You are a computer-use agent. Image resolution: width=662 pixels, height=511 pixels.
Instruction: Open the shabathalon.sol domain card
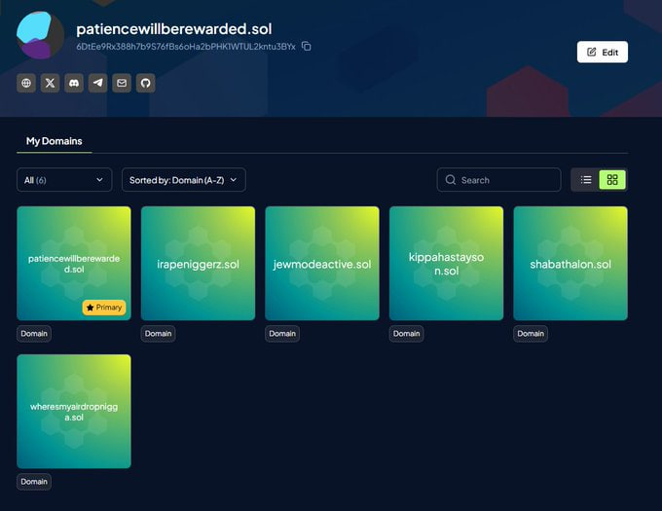[570, 264]
